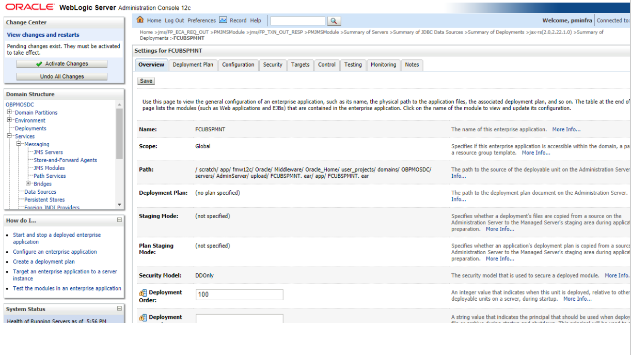Collapse the Messaging tree node
Viewport: 631px width, 355px height.
tap(19, 144)
